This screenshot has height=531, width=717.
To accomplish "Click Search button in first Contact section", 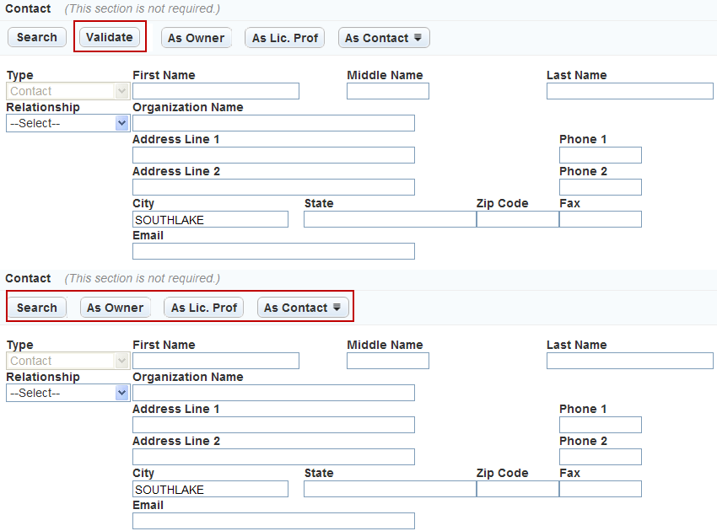I will tap(37, 38).
